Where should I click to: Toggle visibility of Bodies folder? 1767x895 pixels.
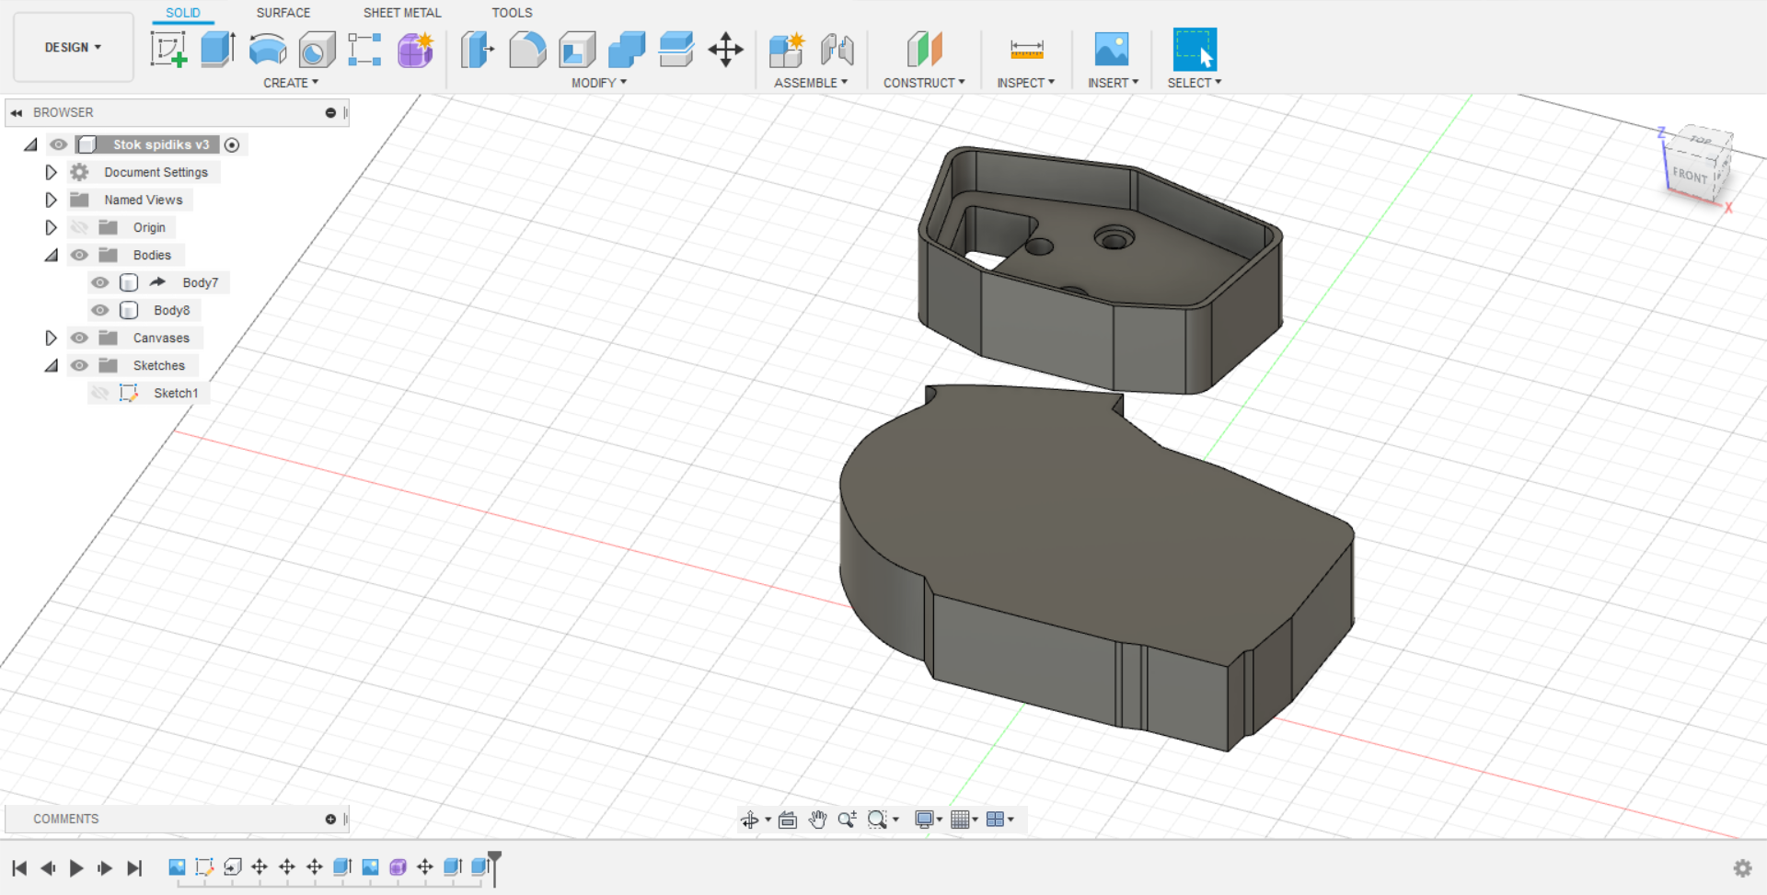pyautogui.click(x=80, y=255)
